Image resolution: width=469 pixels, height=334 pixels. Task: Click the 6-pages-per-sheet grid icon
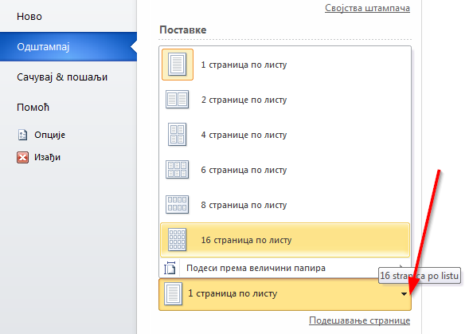[x=177, y=170]
